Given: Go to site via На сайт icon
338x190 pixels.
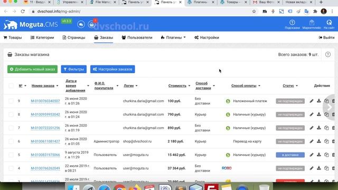Looking at the screenshot, I should click(329, 24).
